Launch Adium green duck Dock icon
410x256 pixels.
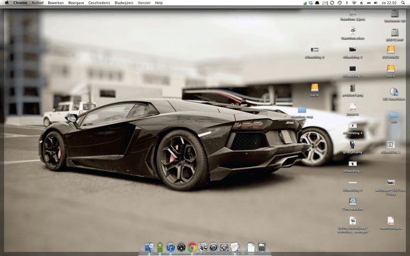click(160, 247)
